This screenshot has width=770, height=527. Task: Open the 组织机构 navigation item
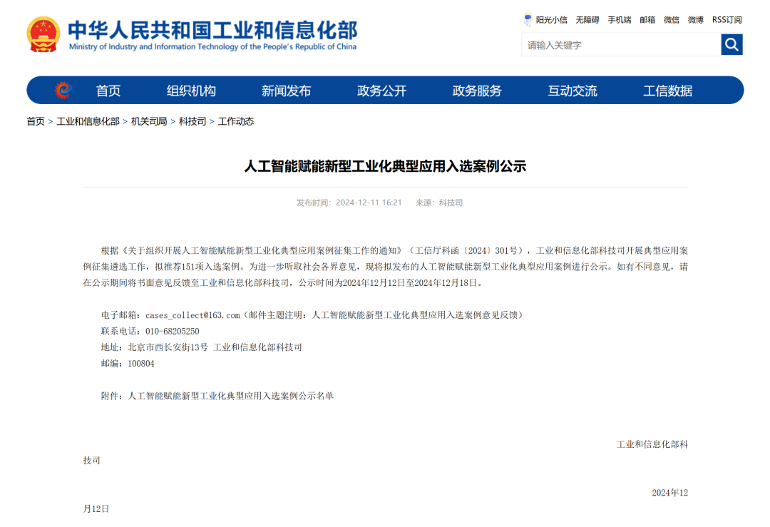coord(191,91)
